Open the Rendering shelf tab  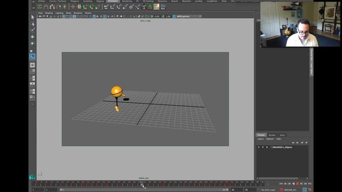click(x=127, y=1)
